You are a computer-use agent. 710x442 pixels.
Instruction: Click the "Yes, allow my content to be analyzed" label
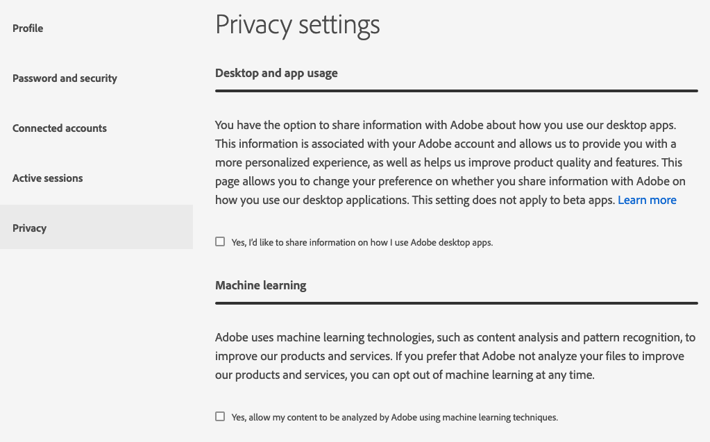point(394,418)
